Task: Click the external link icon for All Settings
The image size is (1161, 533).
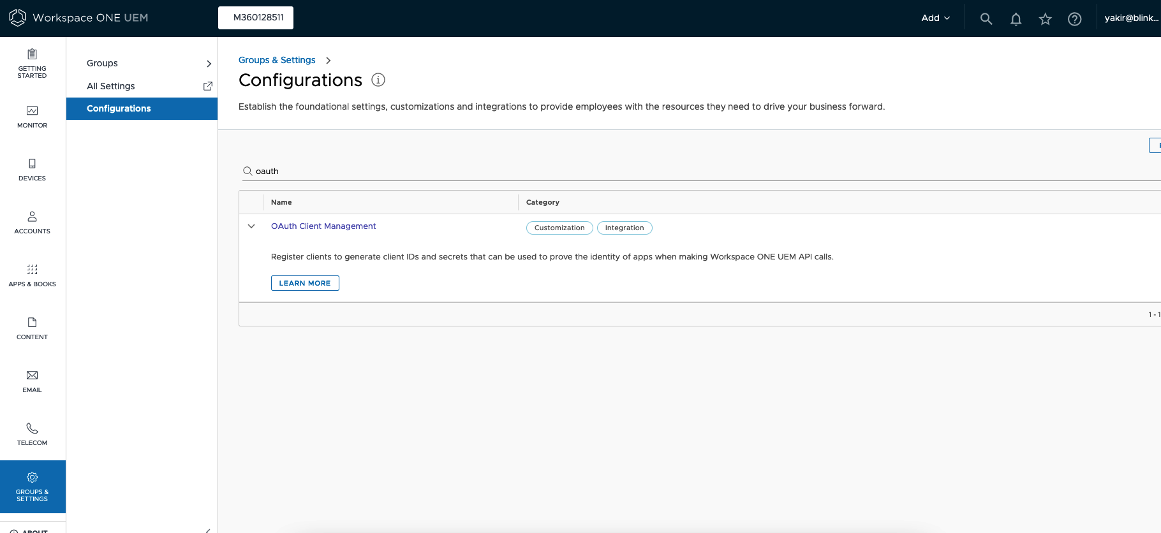Action: 208,86
